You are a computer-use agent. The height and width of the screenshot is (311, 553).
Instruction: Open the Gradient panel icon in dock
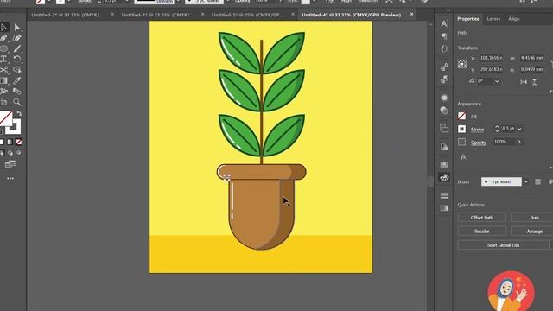pyautogui.click(x=444, y=208)
